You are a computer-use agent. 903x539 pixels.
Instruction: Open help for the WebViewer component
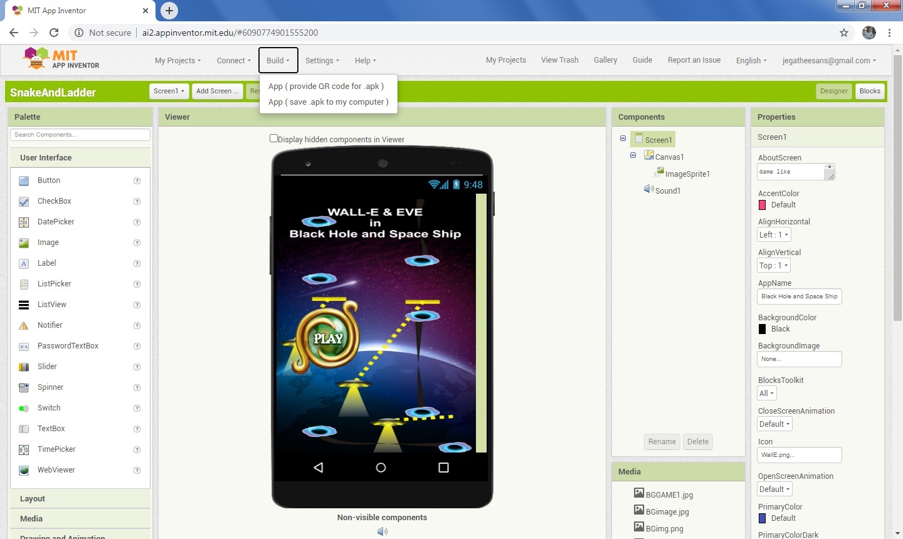137,470
